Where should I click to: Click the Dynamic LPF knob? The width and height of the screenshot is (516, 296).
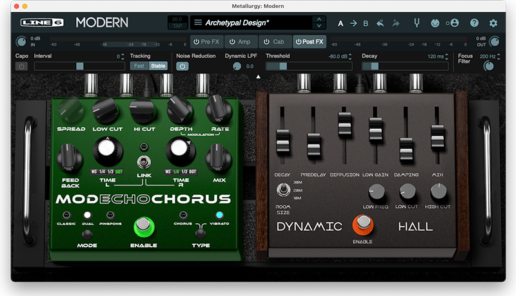click(x=237, y=66)
